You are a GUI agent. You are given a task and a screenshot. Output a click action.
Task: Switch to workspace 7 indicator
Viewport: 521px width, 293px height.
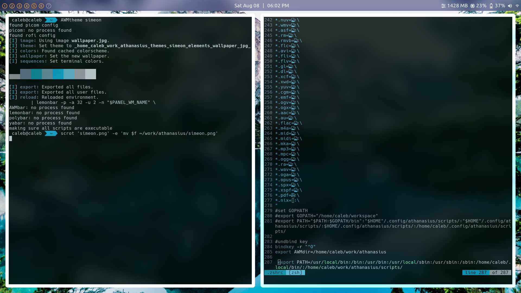tap(49, 6)
